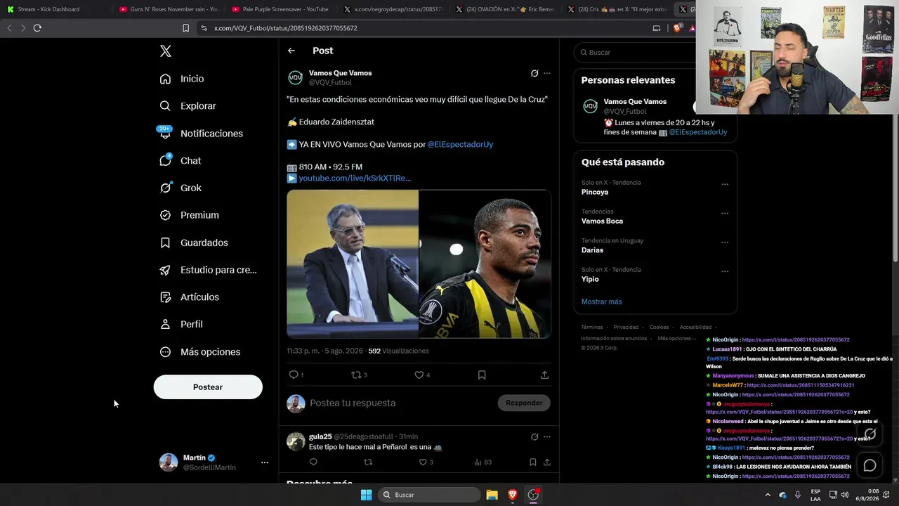
Task: Open more options for Pincoya trend
Action: 725,185
